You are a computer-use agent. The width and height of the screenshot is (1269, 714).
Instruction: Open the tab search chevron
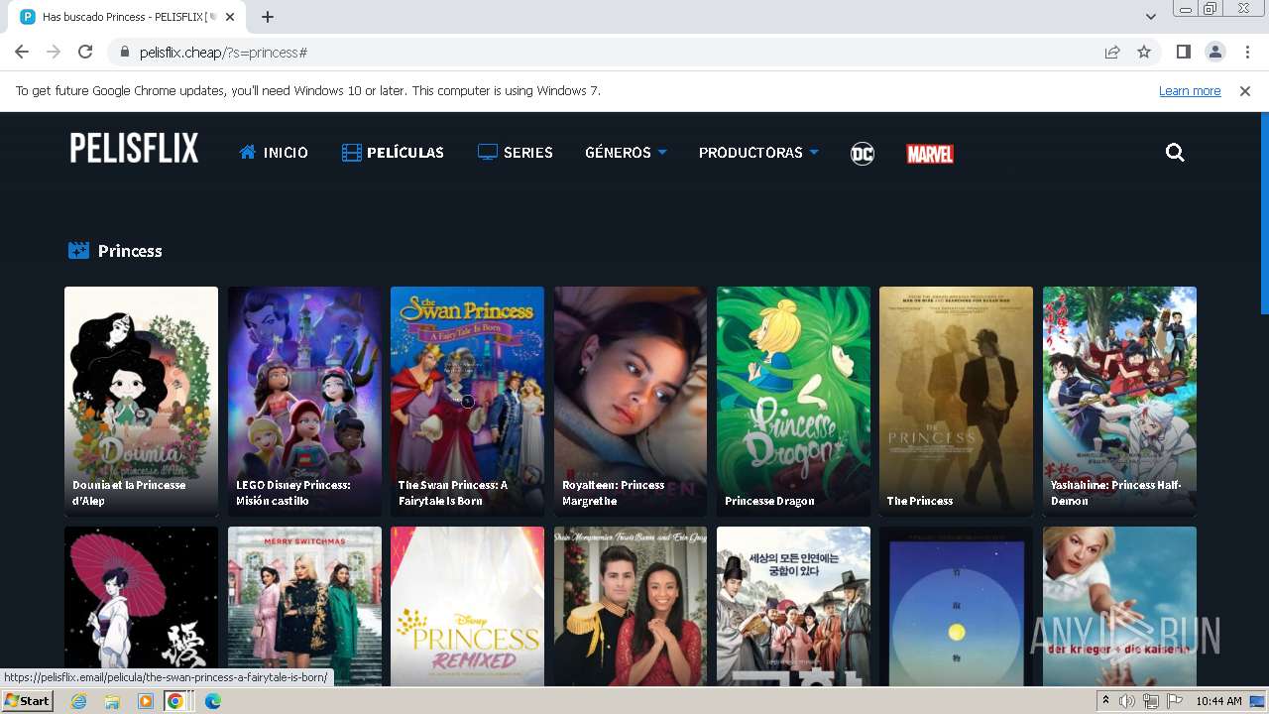(x=1151, y=17)
